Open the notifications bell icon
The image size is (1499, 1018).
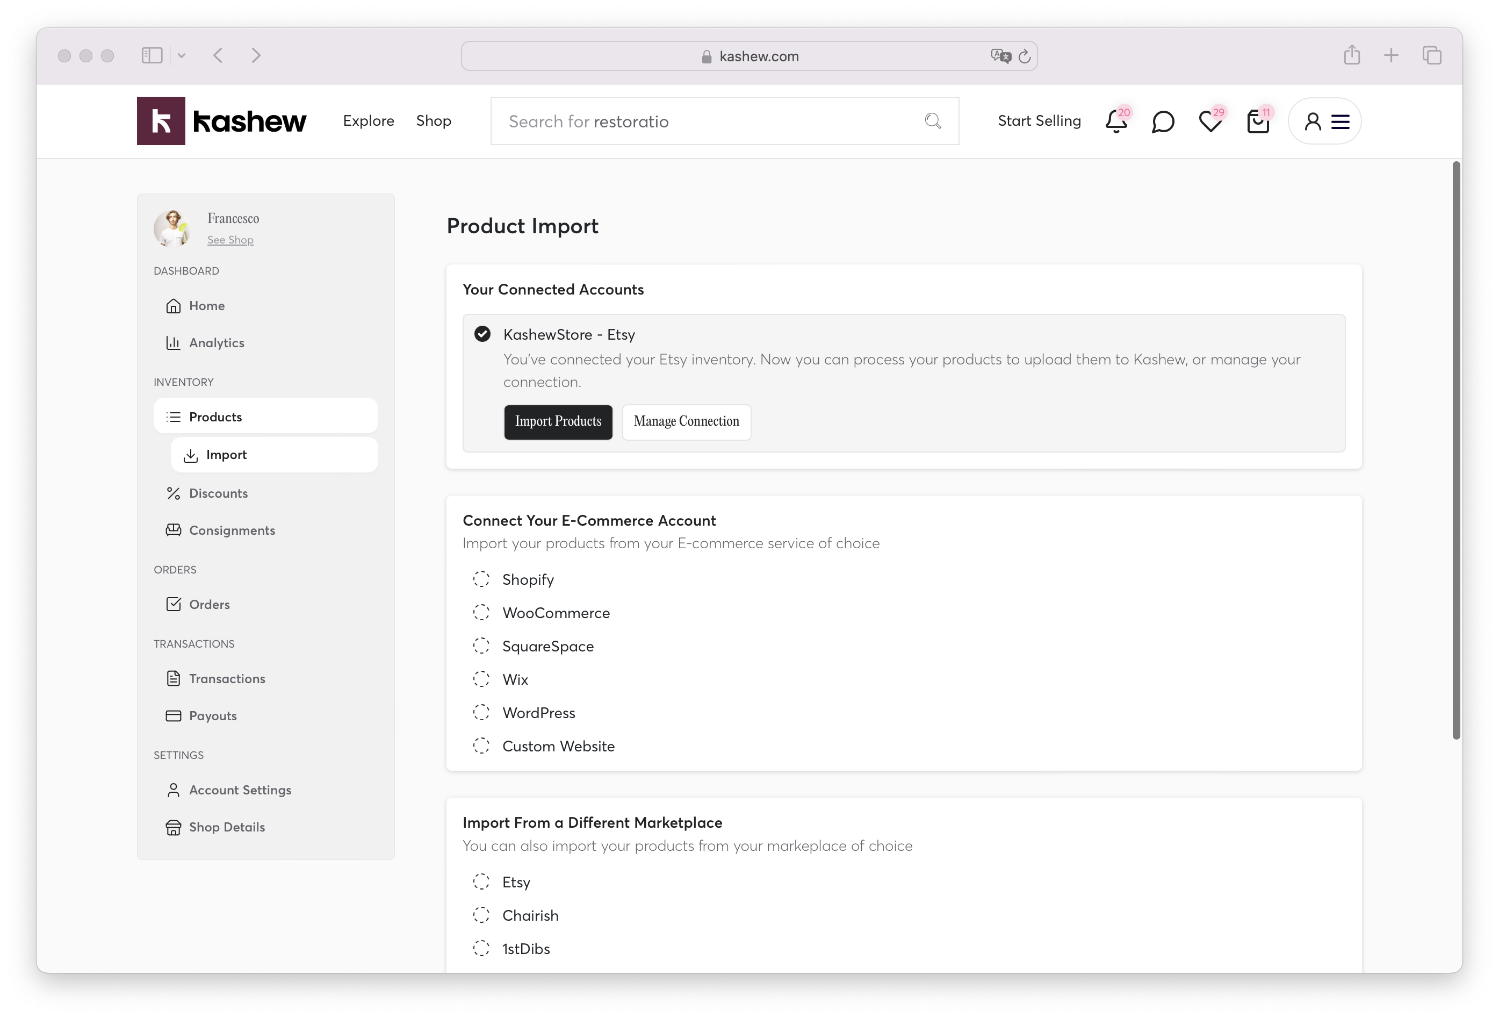click(1116, 121)
